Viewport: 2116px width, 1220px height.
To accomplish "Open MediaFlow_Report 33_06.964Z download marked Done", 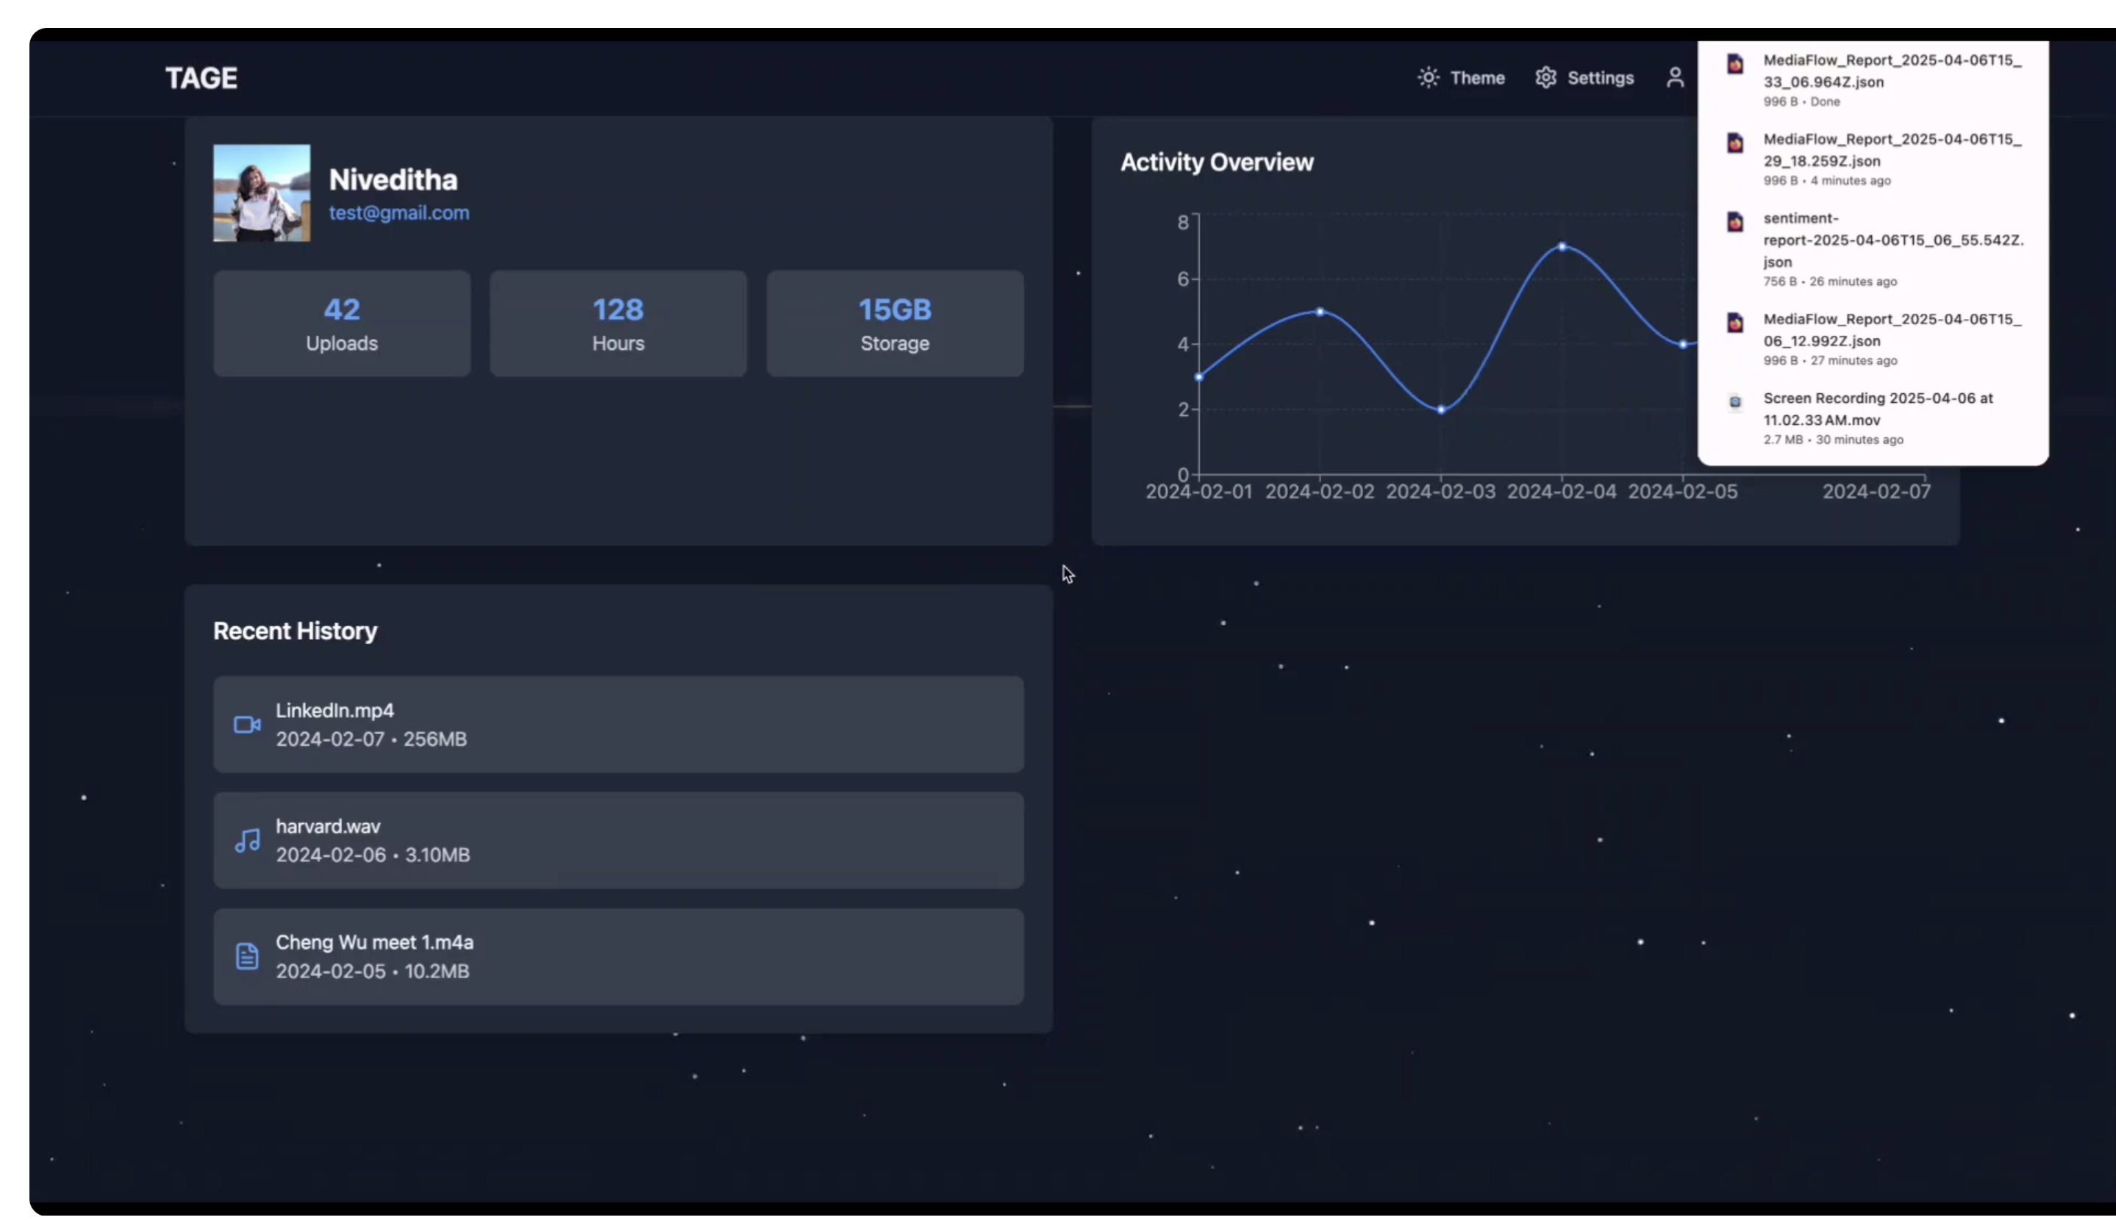I will [1892, 71].
